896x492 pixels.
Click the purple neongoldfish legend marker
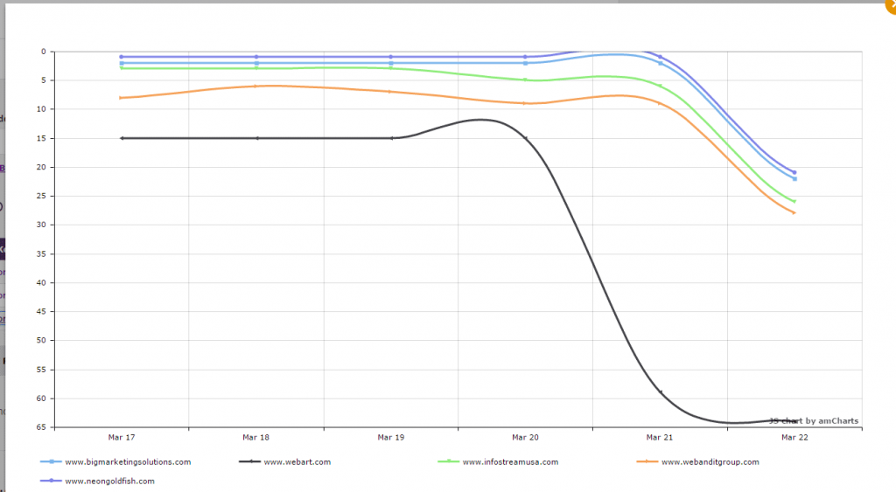click(x=51, y=482)
